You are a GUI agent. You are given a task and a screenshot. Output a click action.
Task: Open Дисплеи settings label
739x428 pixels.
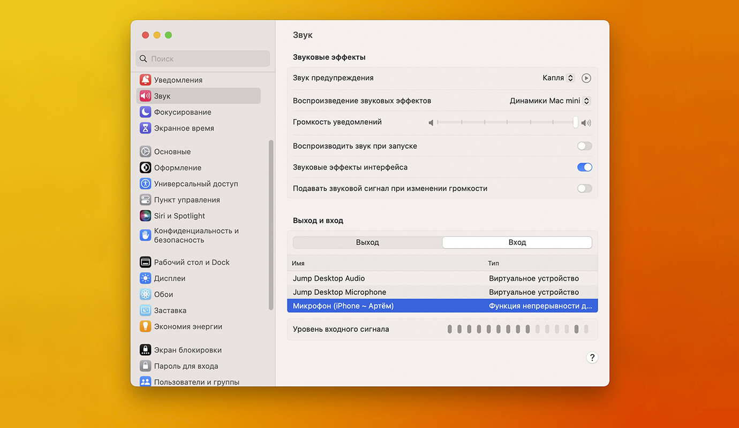[170, 278]
